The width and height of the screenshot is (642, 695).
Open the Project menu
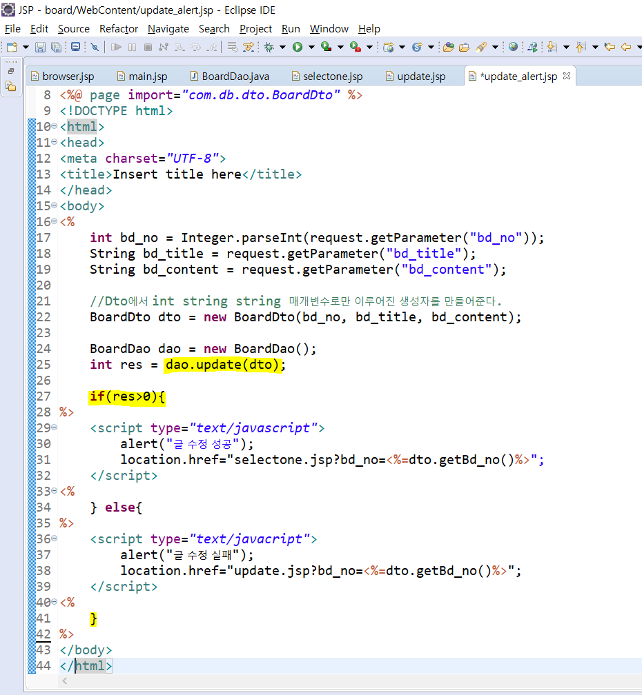coord(255,29)
